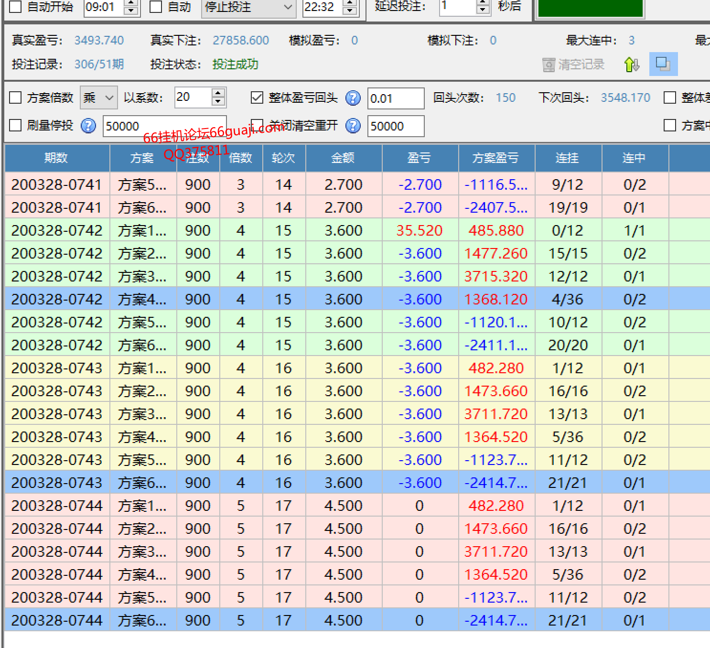Enable the 自动开始 checkbox
This screenshot has width=710, height=648.
16,7
